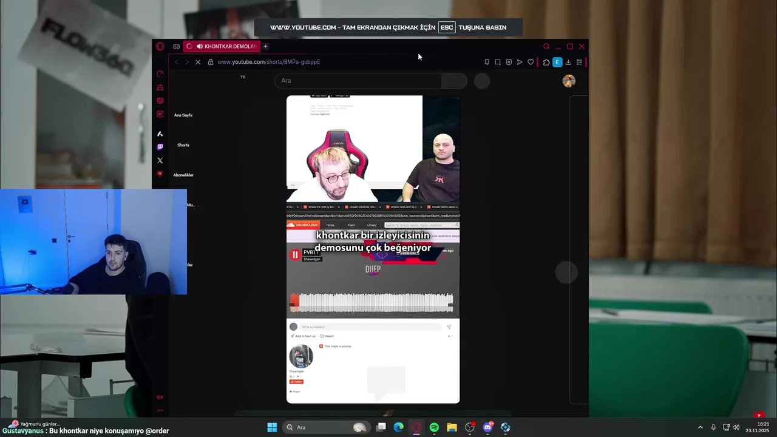This screenshot has width=777, height=437.
Task: Open YouTube 'Shorts' sidebar entry
Action: [x=183, y=145]
